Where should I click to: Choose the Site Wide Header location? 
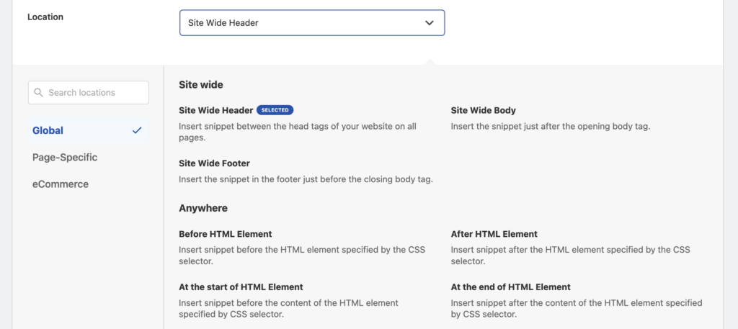point(216,110)
